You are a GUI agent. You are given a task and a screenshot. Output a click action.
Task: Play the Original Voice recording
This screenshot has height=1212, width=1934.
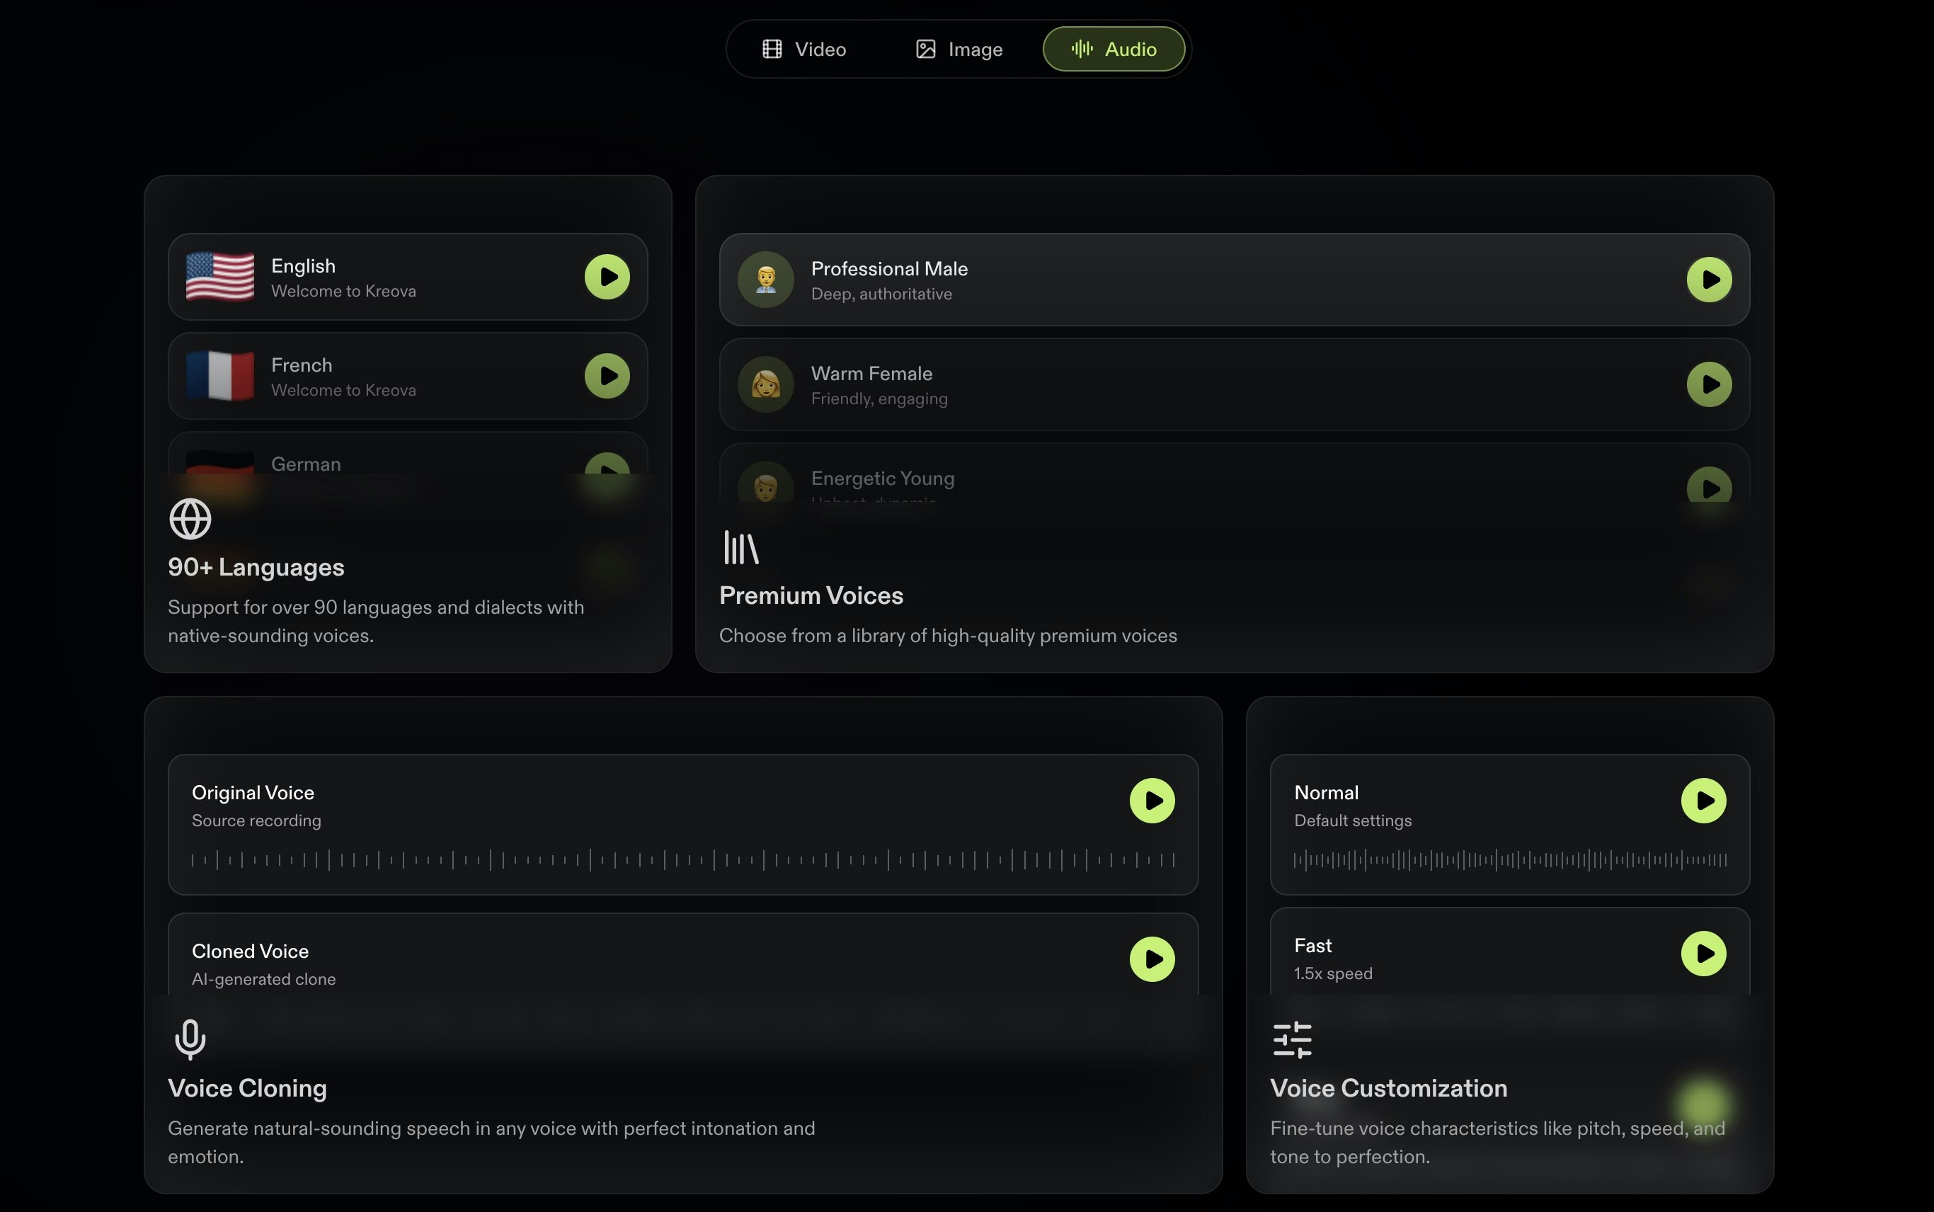pos(1152,800)
